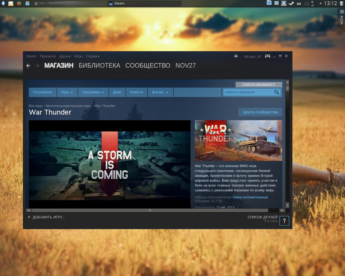Open the Steam inbox envelope icon
Image resolution: width=345 pixels, height=276 pixels.
point(236,56)
